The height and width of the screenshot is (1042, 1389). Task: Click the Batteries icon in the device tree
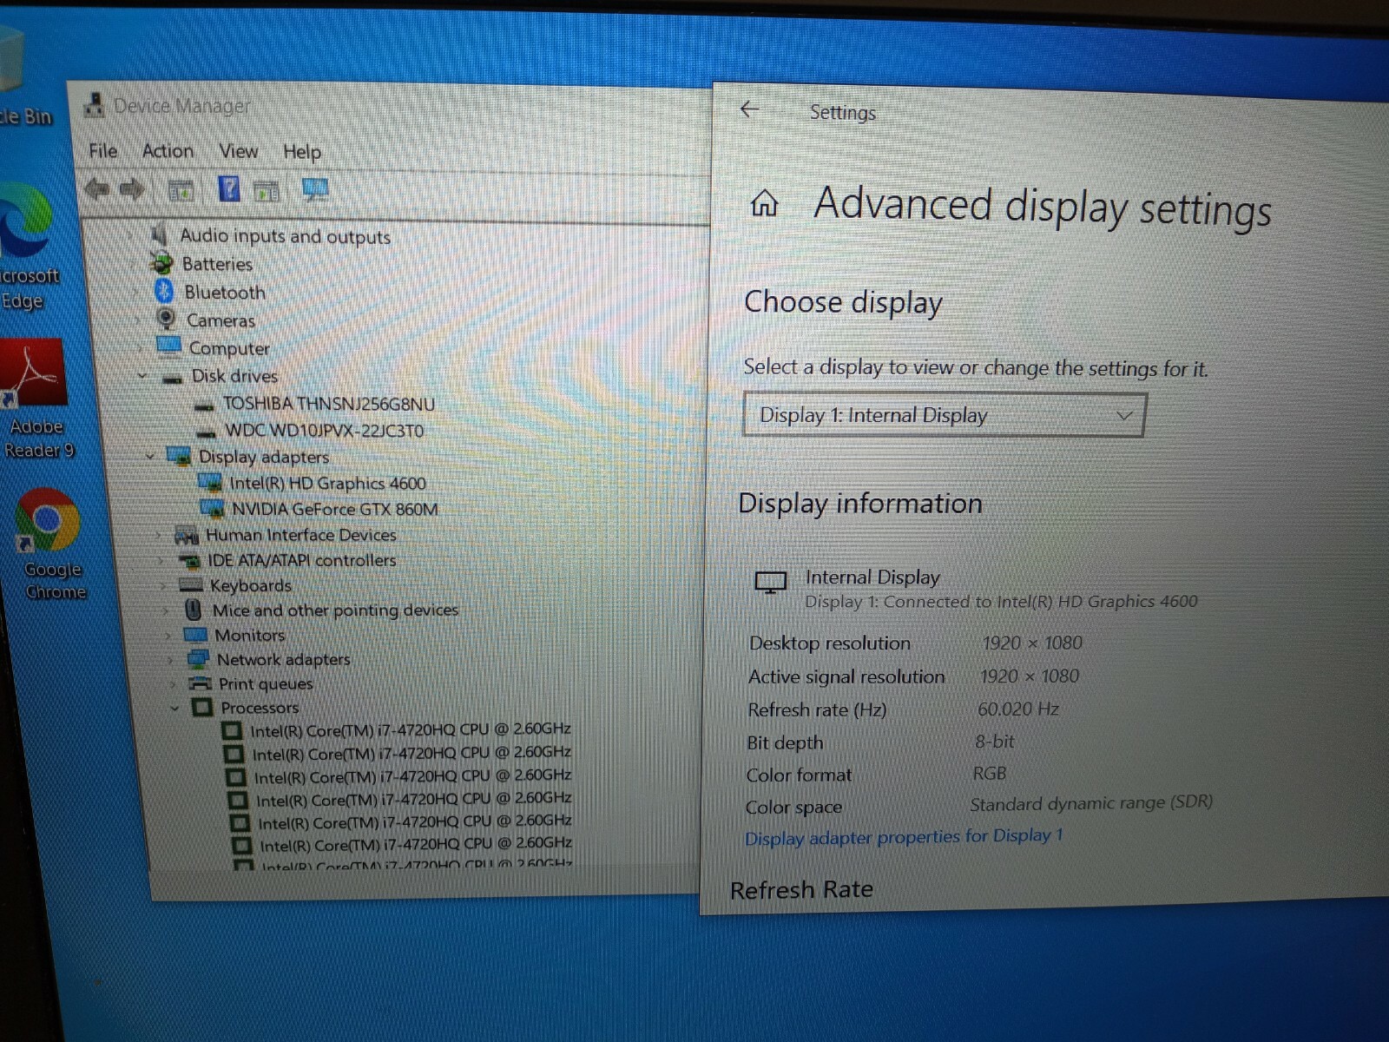tap(161, 262)
